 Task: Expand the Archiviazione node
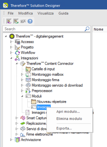[11, 140]
